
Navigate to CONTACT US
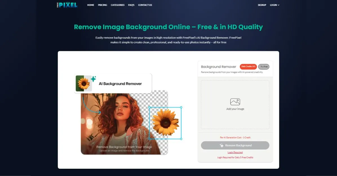click(x=145, y=5)
